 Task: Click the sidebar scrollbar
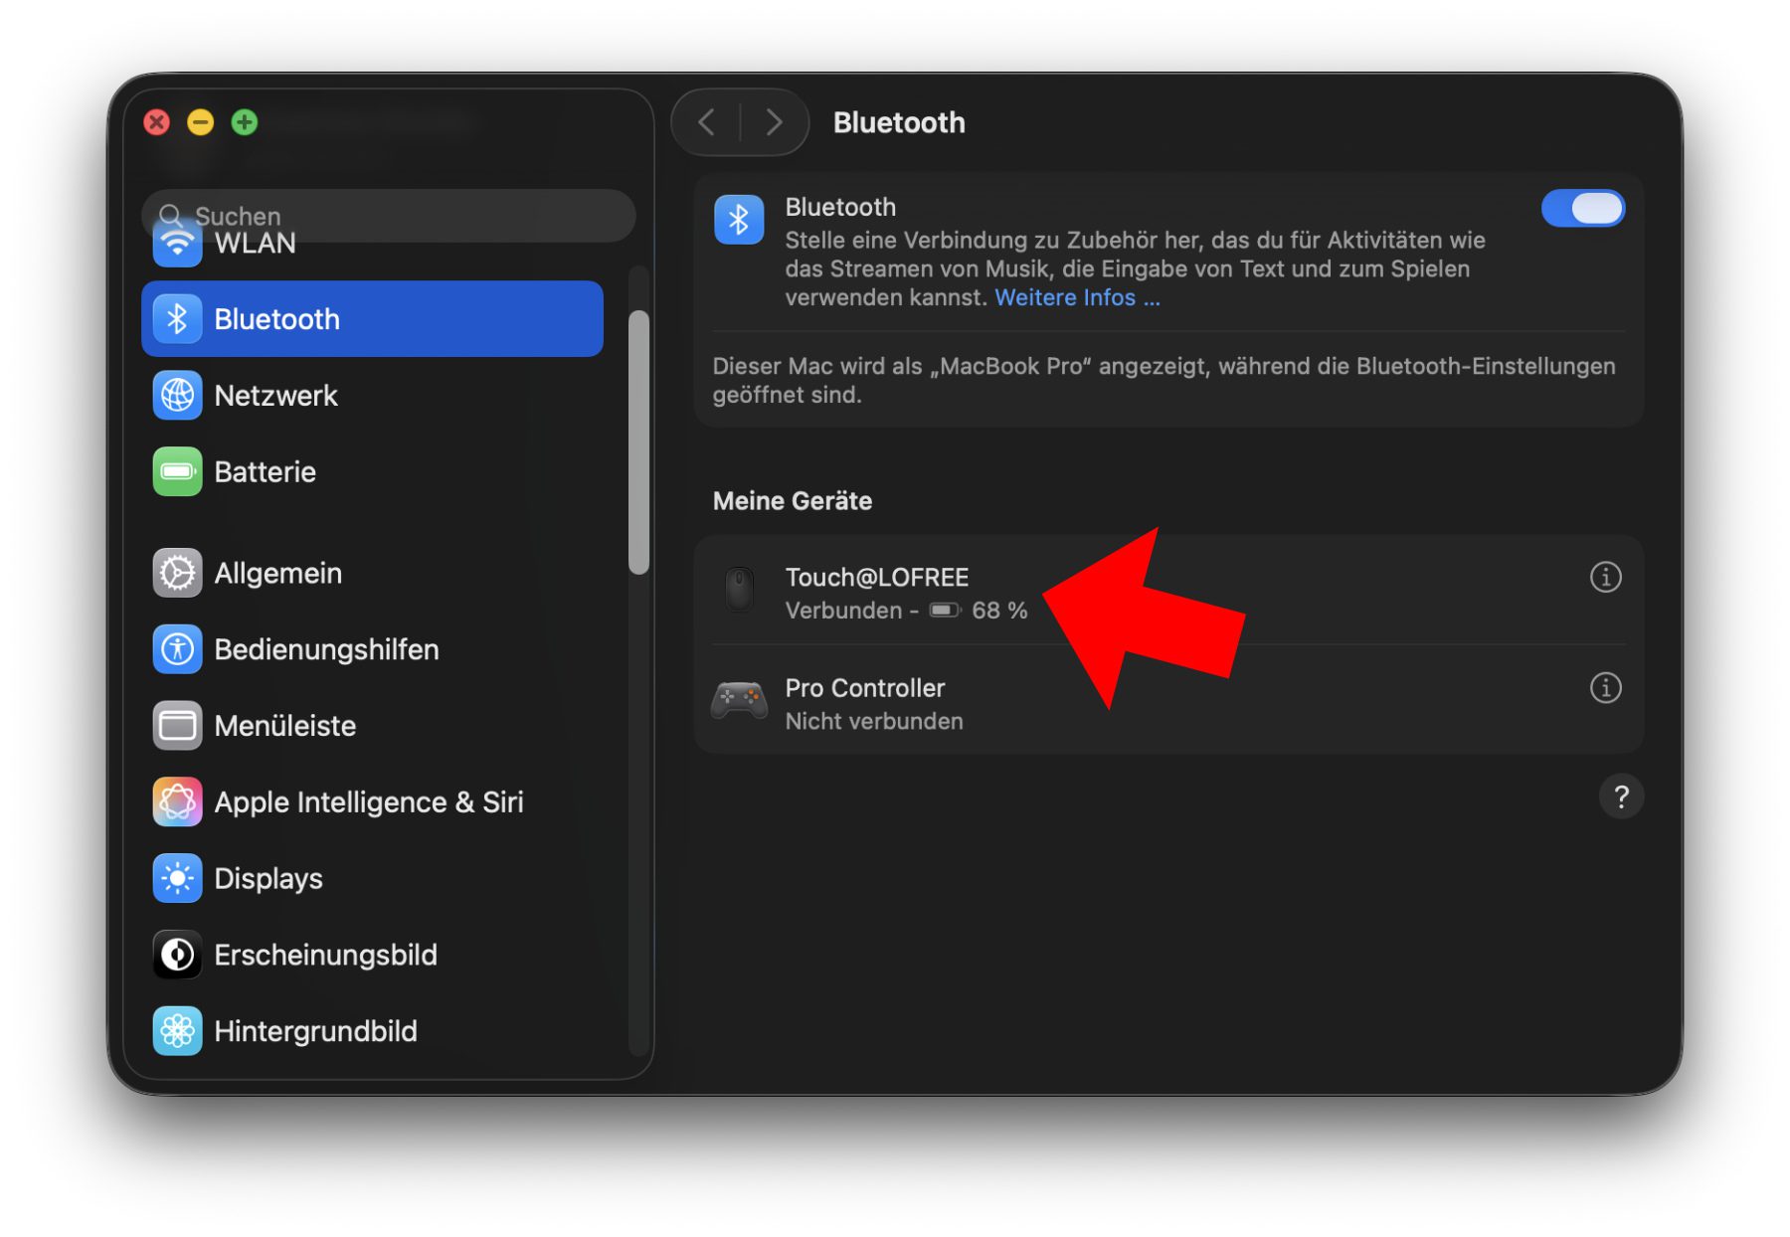pyautogui.click(x=638, y=442)
